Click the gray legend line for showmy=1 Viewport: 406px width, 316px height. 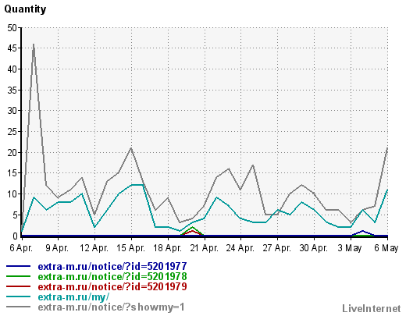pyautogui.click(x=18, y=307)
